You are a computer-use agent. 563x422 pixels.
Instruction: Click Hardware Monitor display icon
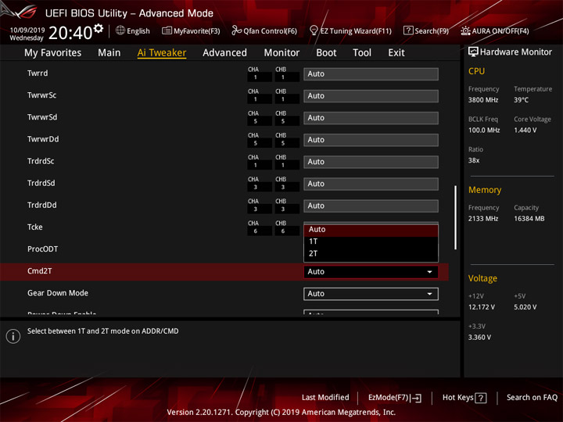[x=473, y=52]
